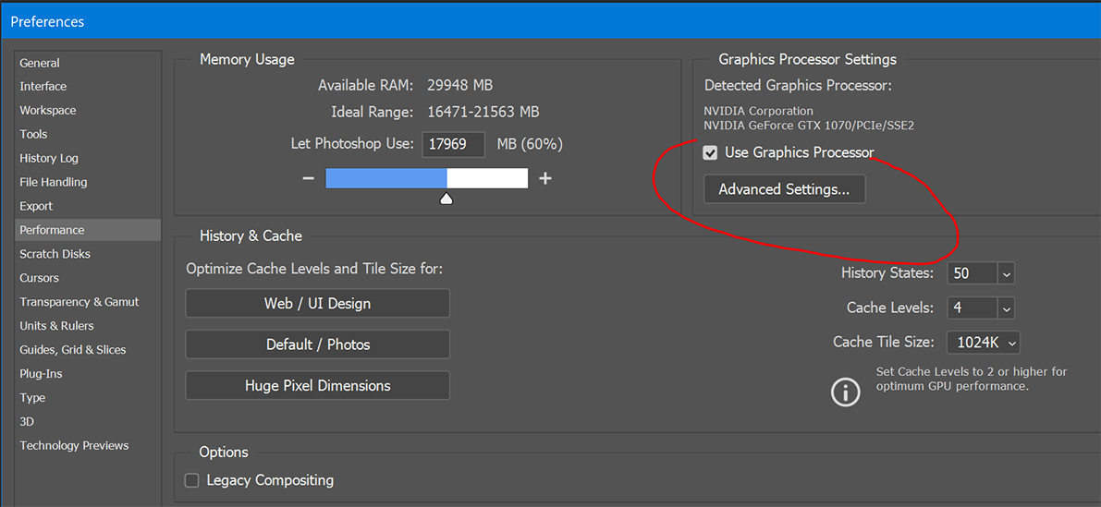This screenshot has width=1101, height=507.
Task: Click the minus icon to decrease memory
Action: point(309,178)
